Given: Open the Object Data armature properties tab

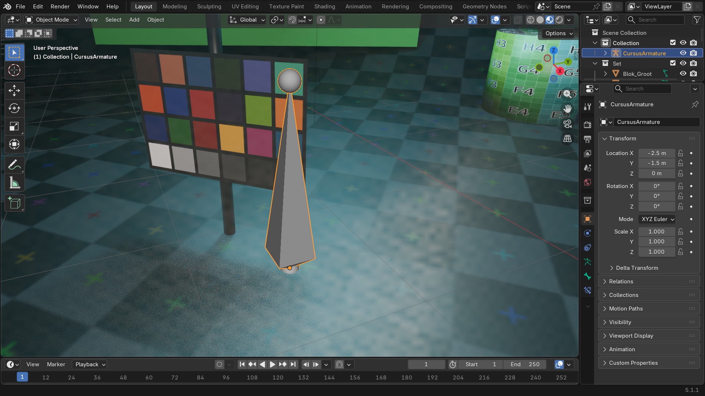Looking at the screenshot, I should [x=587, y=262].
